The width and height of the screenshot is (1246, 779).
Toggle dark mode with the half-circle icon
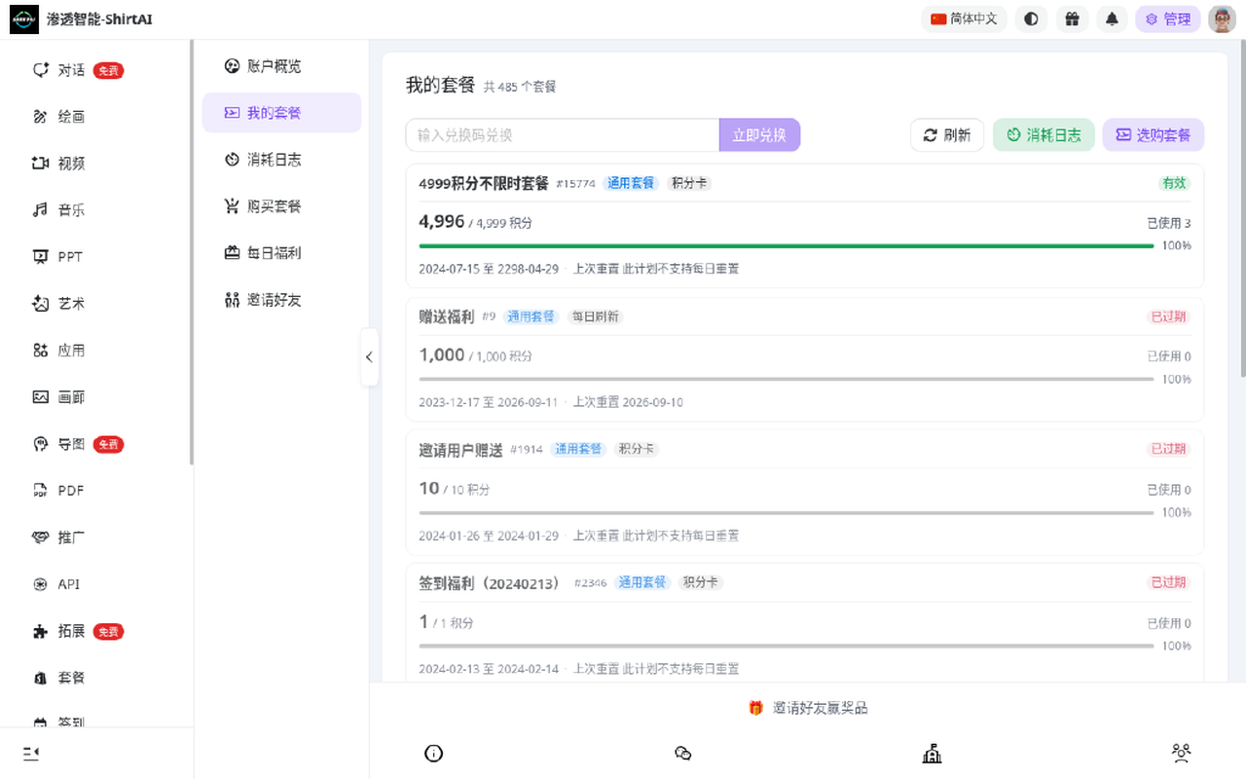pyautogui.click(x=1031, y=19)
